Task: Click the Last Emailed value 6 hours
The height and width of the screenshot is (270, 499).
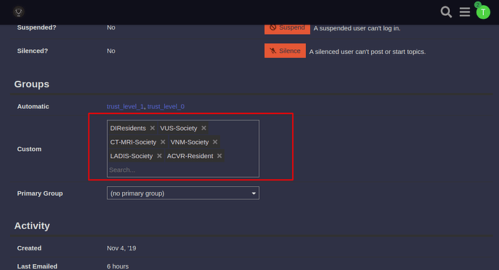Action: pos(118,266)
